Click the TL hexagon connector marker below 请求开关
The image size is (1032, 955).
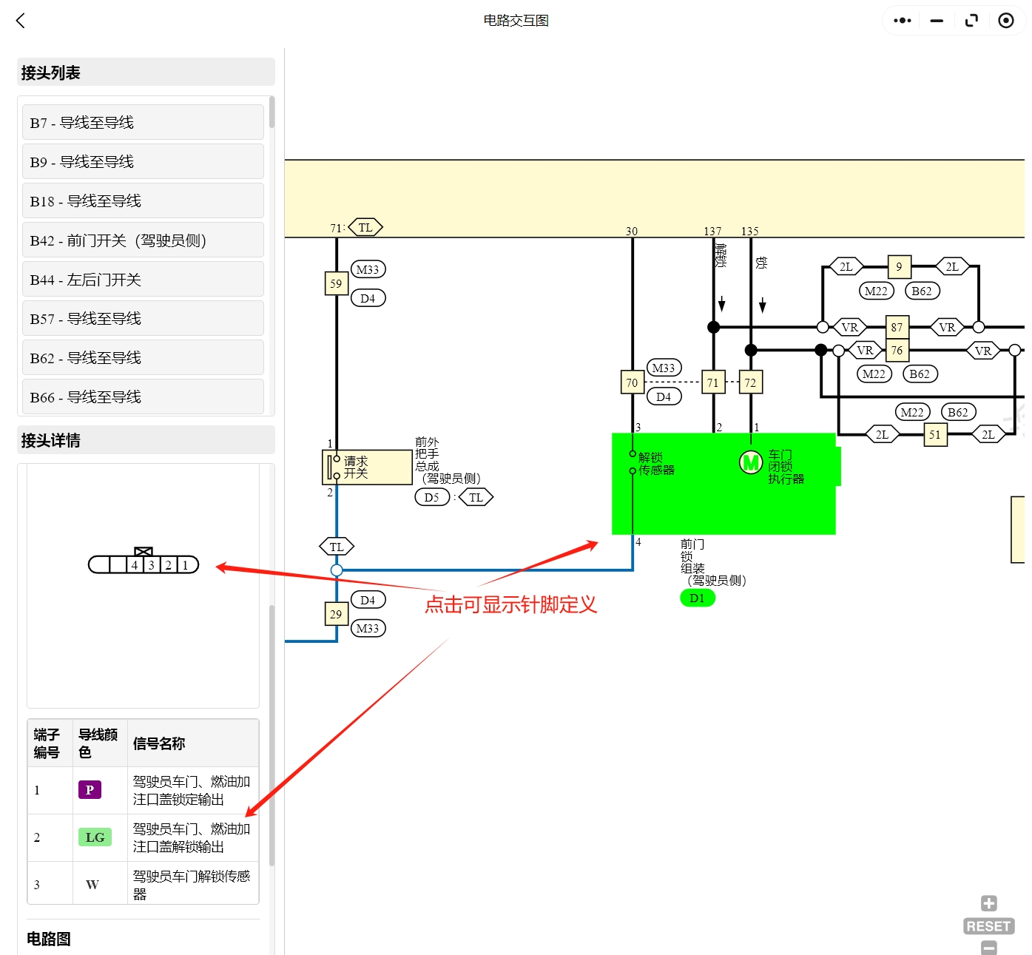point(337,546)
